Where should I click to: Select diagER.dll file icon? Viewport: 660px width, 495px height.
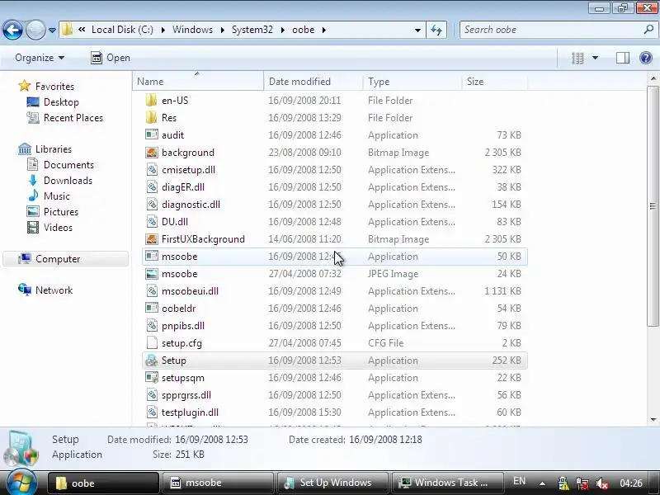tap(152, 187)
